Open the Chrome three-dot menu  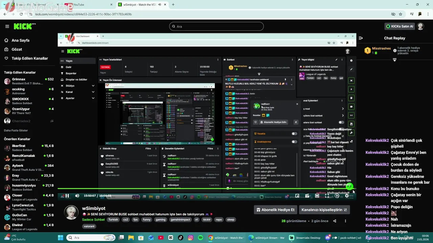point(428,14)
